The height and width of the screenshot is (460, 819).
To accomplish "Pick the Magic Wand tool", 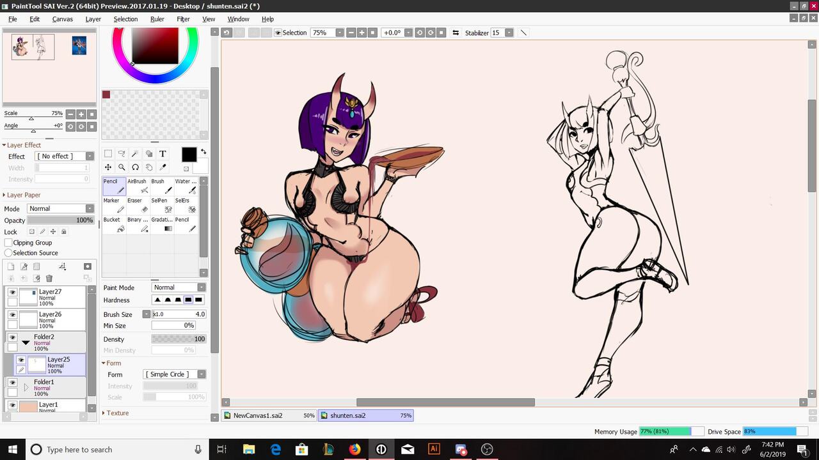I will 135,153.
